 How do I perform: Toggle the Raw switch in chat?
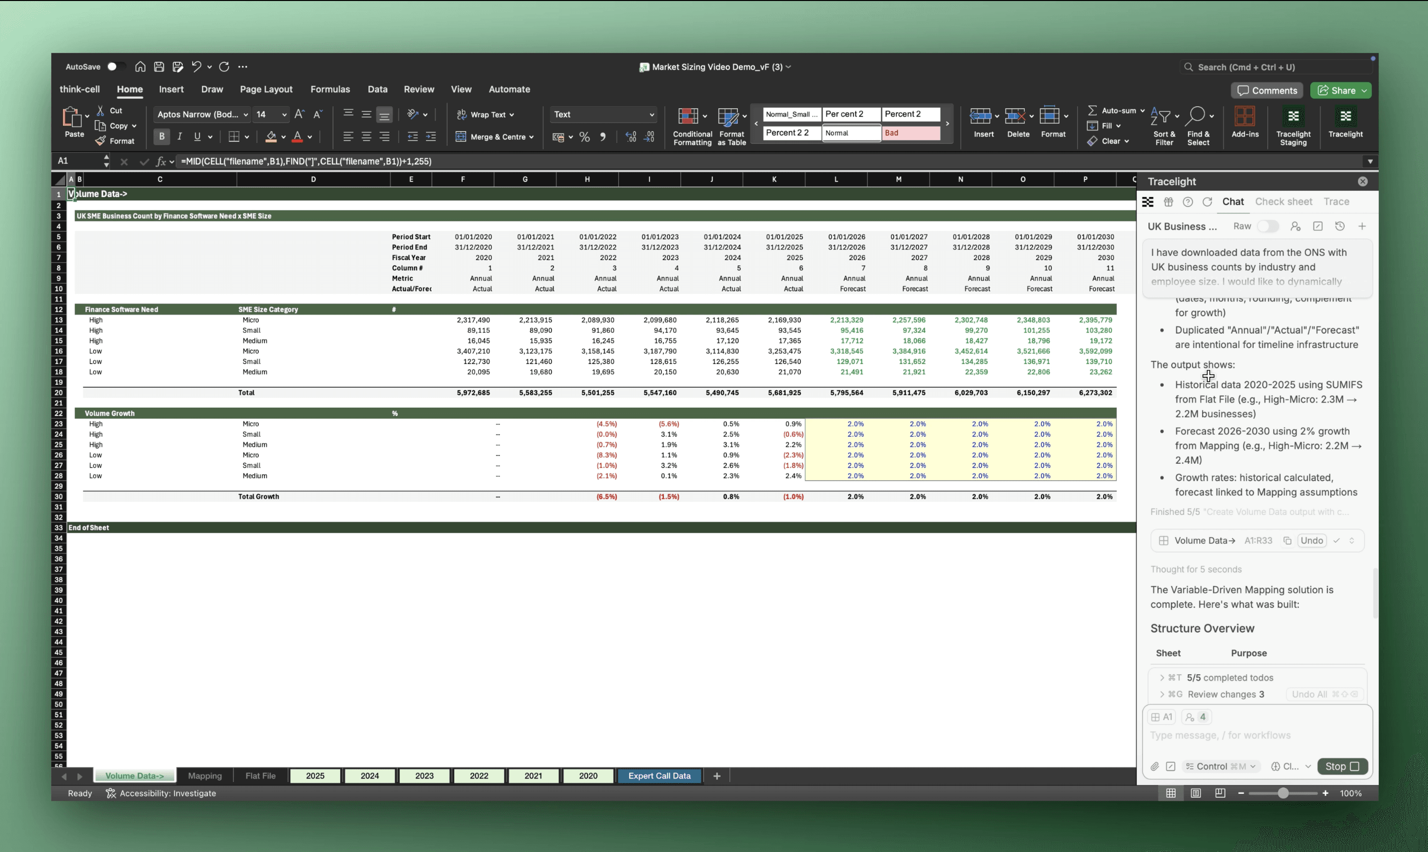coord(1267,226)
